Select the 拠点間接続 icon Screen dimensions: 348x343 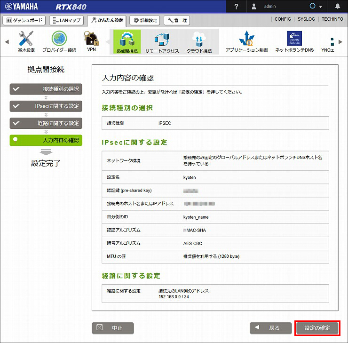pos(127,42)
